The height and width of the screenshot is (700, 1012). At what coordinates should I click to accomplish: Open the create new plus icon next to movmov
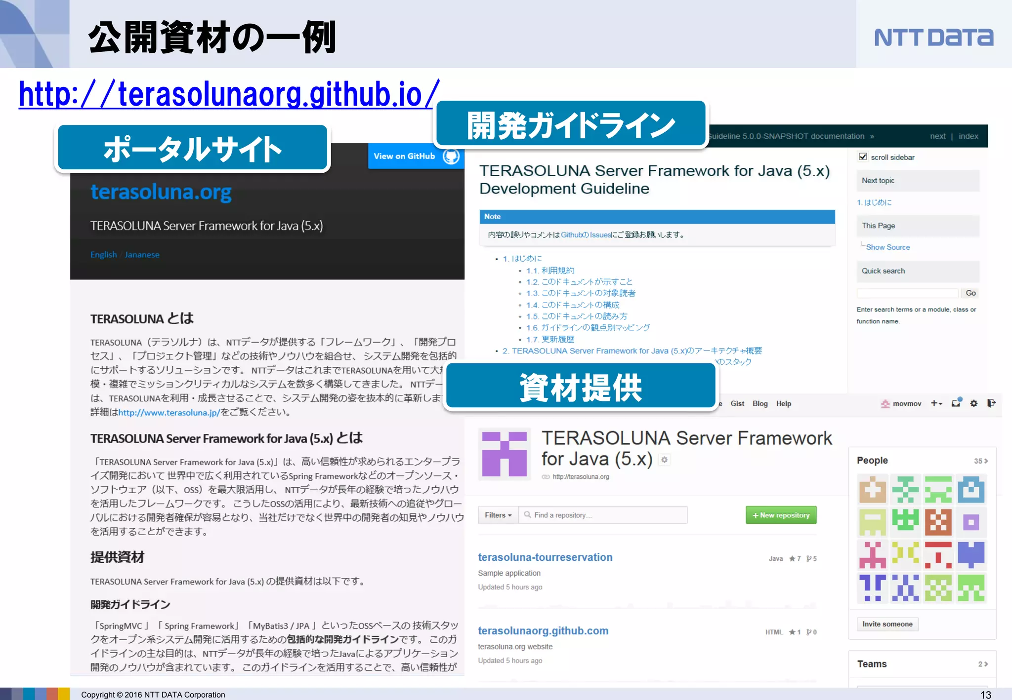tap(937, 403)
